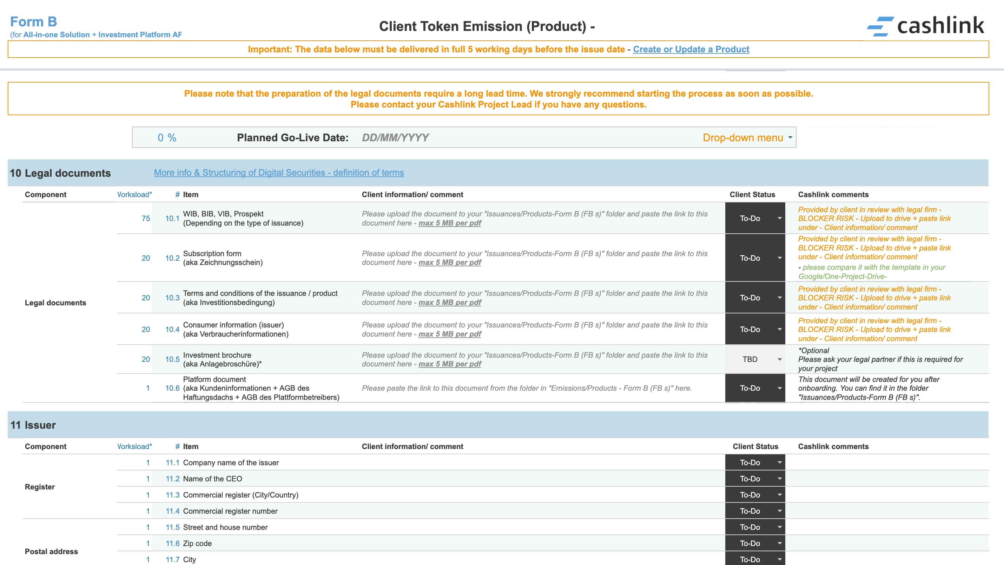Viewport: 1004px width, 565px height.
Task: Click max 5 MB per pdf link in row 10.1
Action: [x=450, y=223]
